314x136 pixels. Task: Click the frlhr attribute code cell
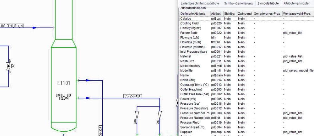pyautogui.click(x=214, y=38)
